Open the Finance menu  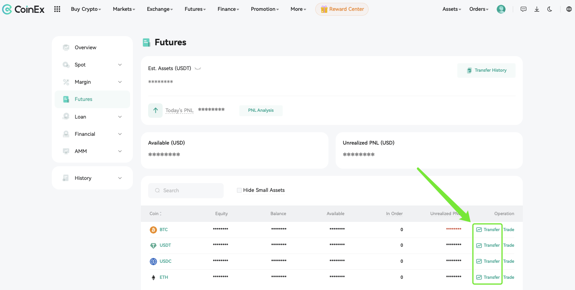[228, 9]
